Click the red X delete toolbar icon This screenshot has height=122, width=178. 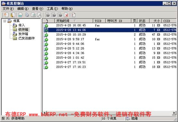66,15
